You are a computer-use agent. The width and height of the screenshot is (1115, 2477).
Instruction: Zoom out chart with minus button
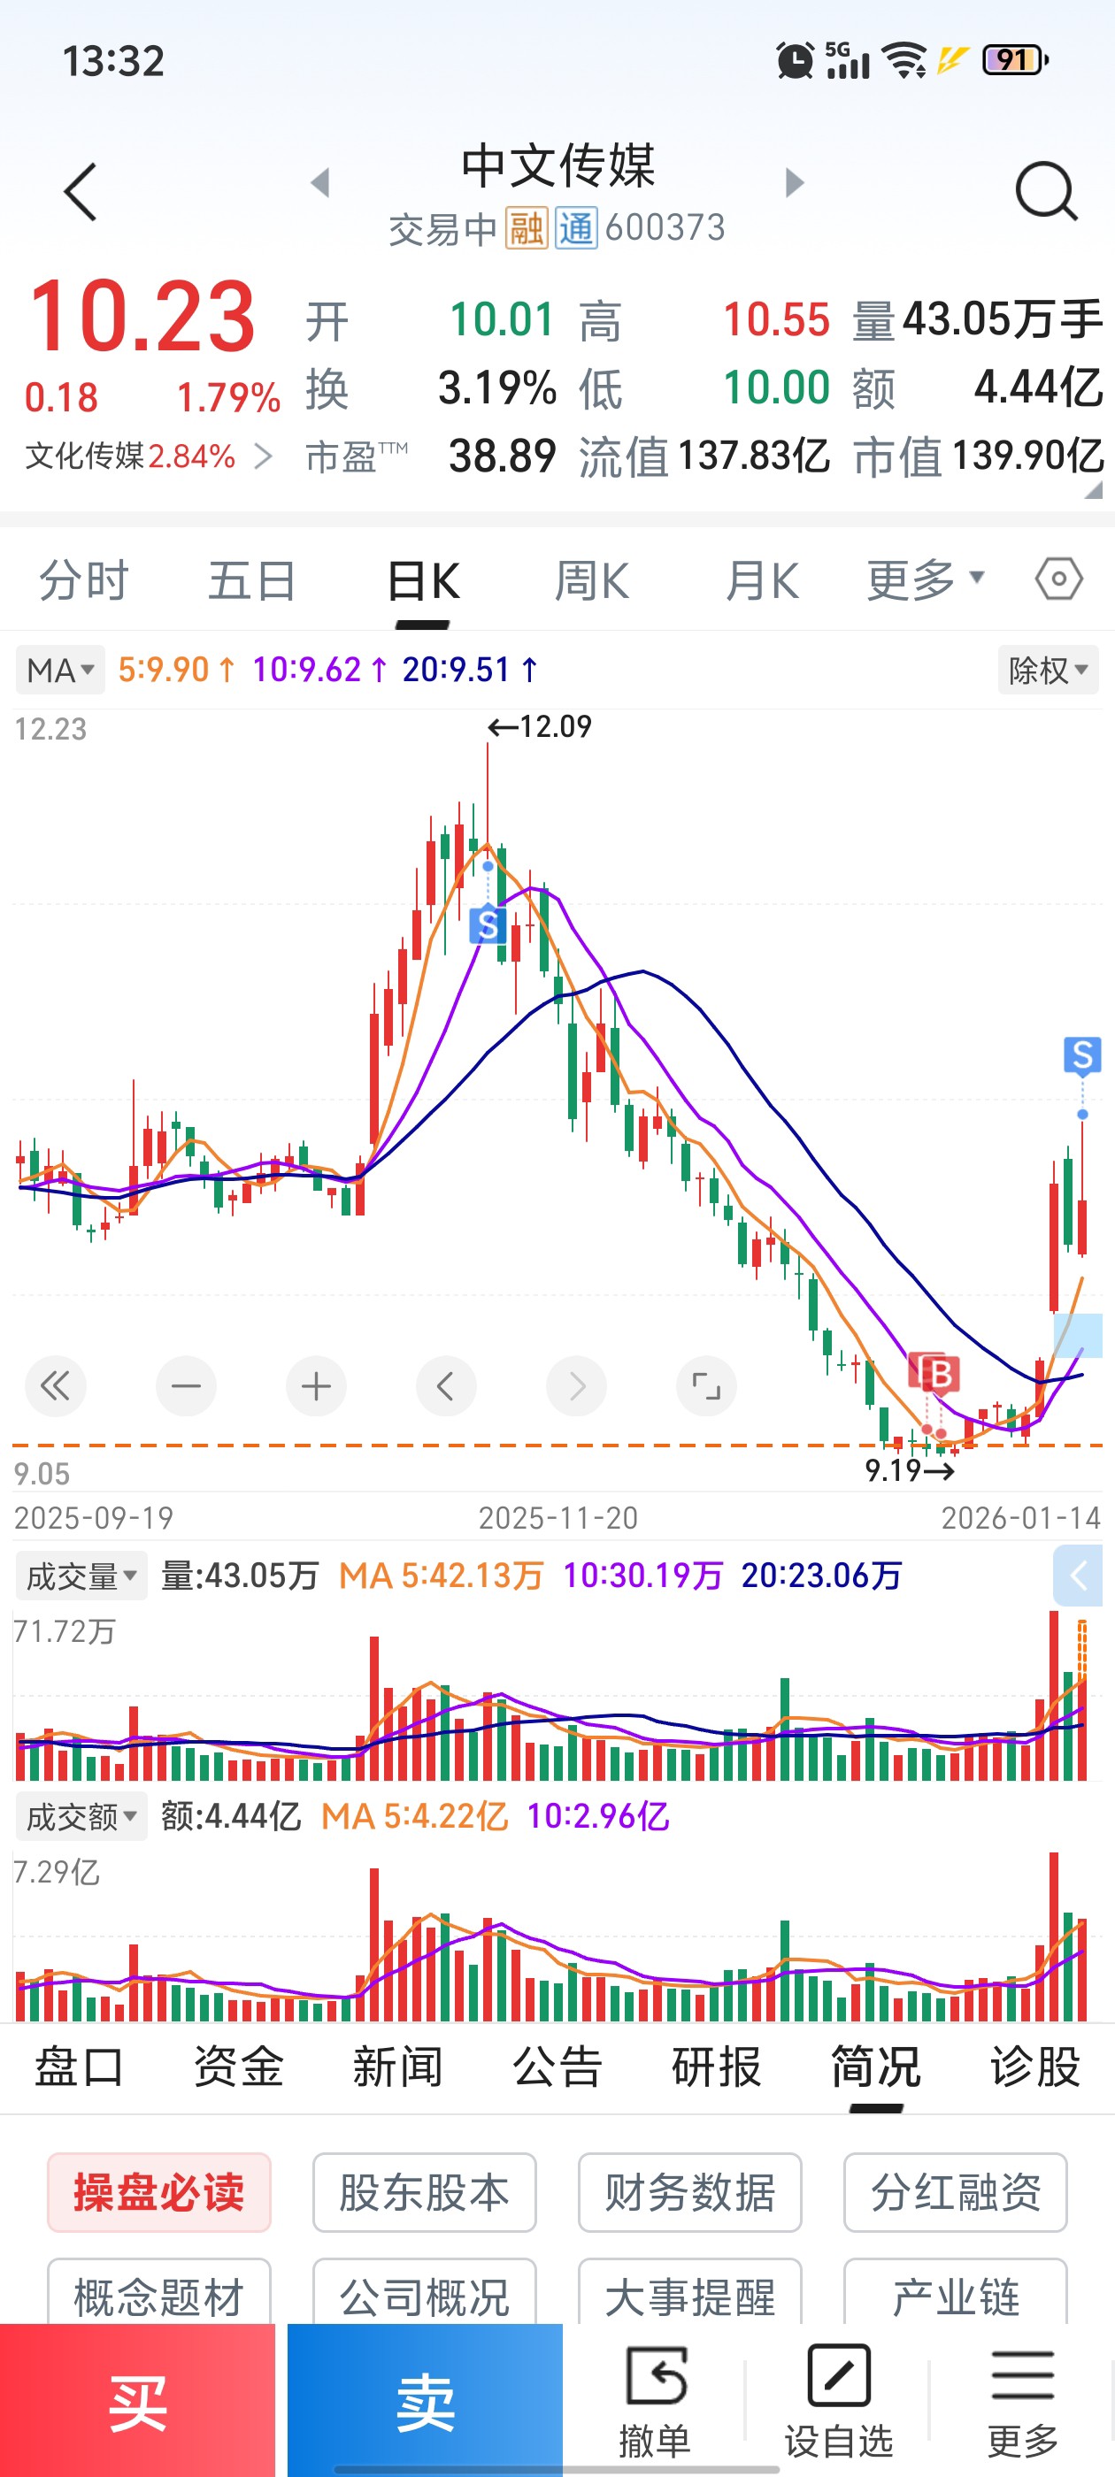(186, 1385)
